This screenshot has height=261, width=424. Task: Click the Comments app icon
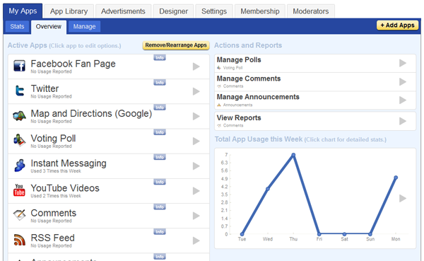pos(20,215)
